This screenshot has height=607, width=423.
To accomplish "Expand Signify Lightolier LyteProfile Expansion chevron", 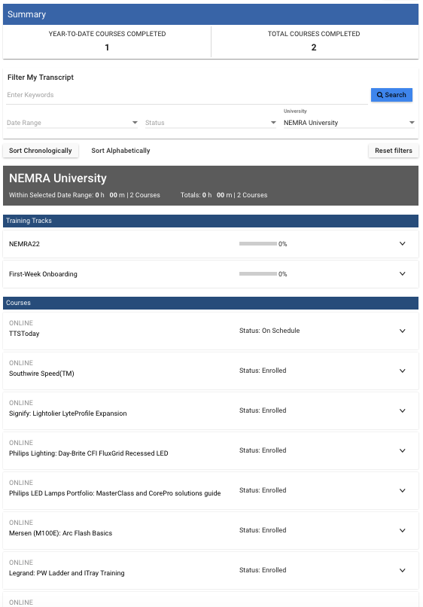I will coord(402,410).
